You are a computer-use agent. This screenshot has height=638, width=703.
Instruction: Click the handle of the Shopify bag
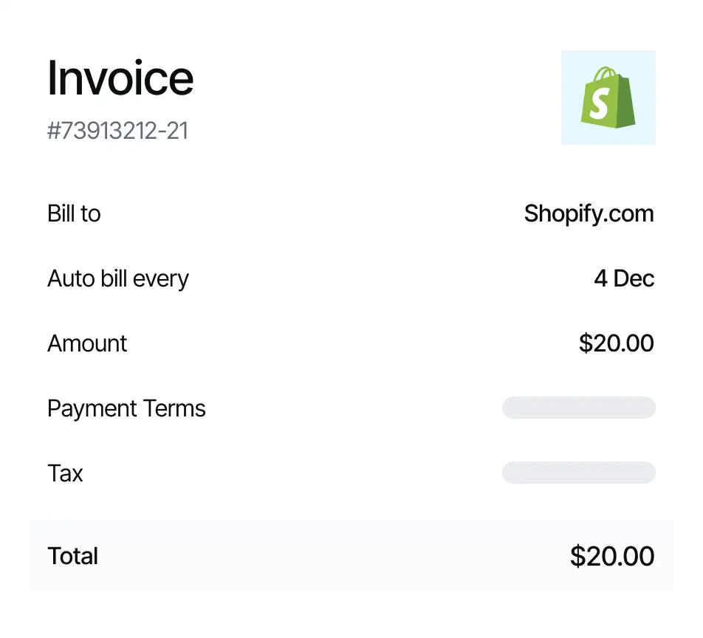click(x=605, y=75)
